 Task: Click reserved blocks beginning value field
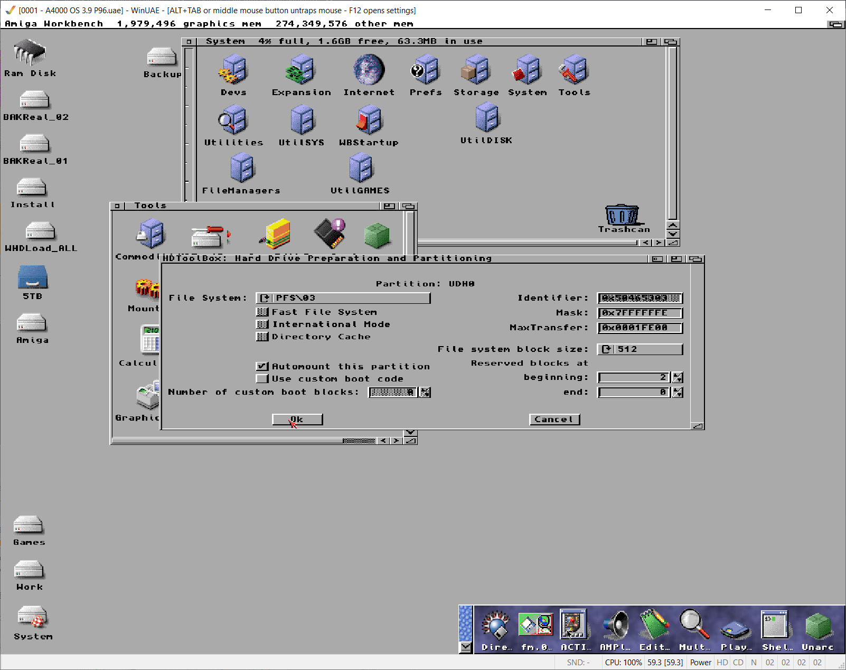click(634, 377)
